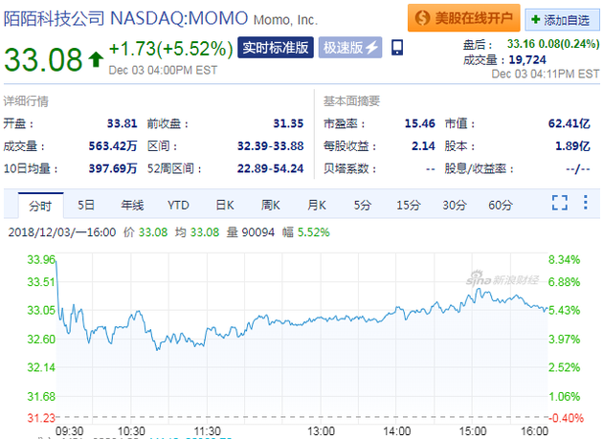Click the day range 32.39-33.88
Viewport: 603px width, 439px height.
coord(270,146)
